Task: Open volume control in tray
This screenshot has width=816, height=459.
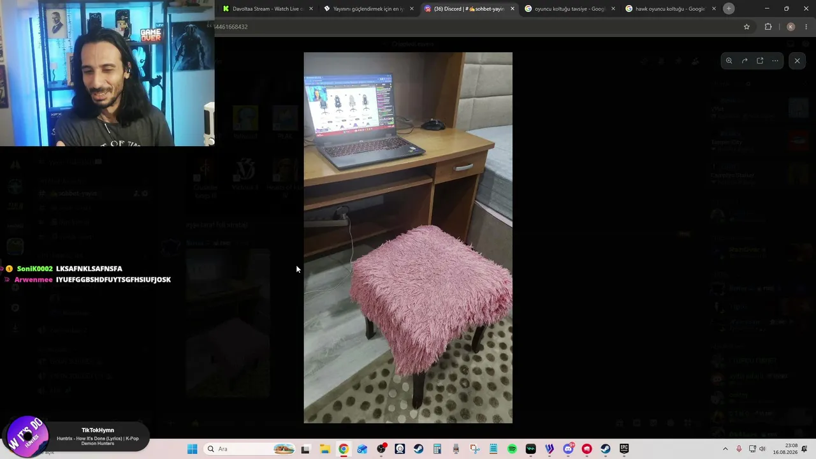Action: click(x=762, y=449)
